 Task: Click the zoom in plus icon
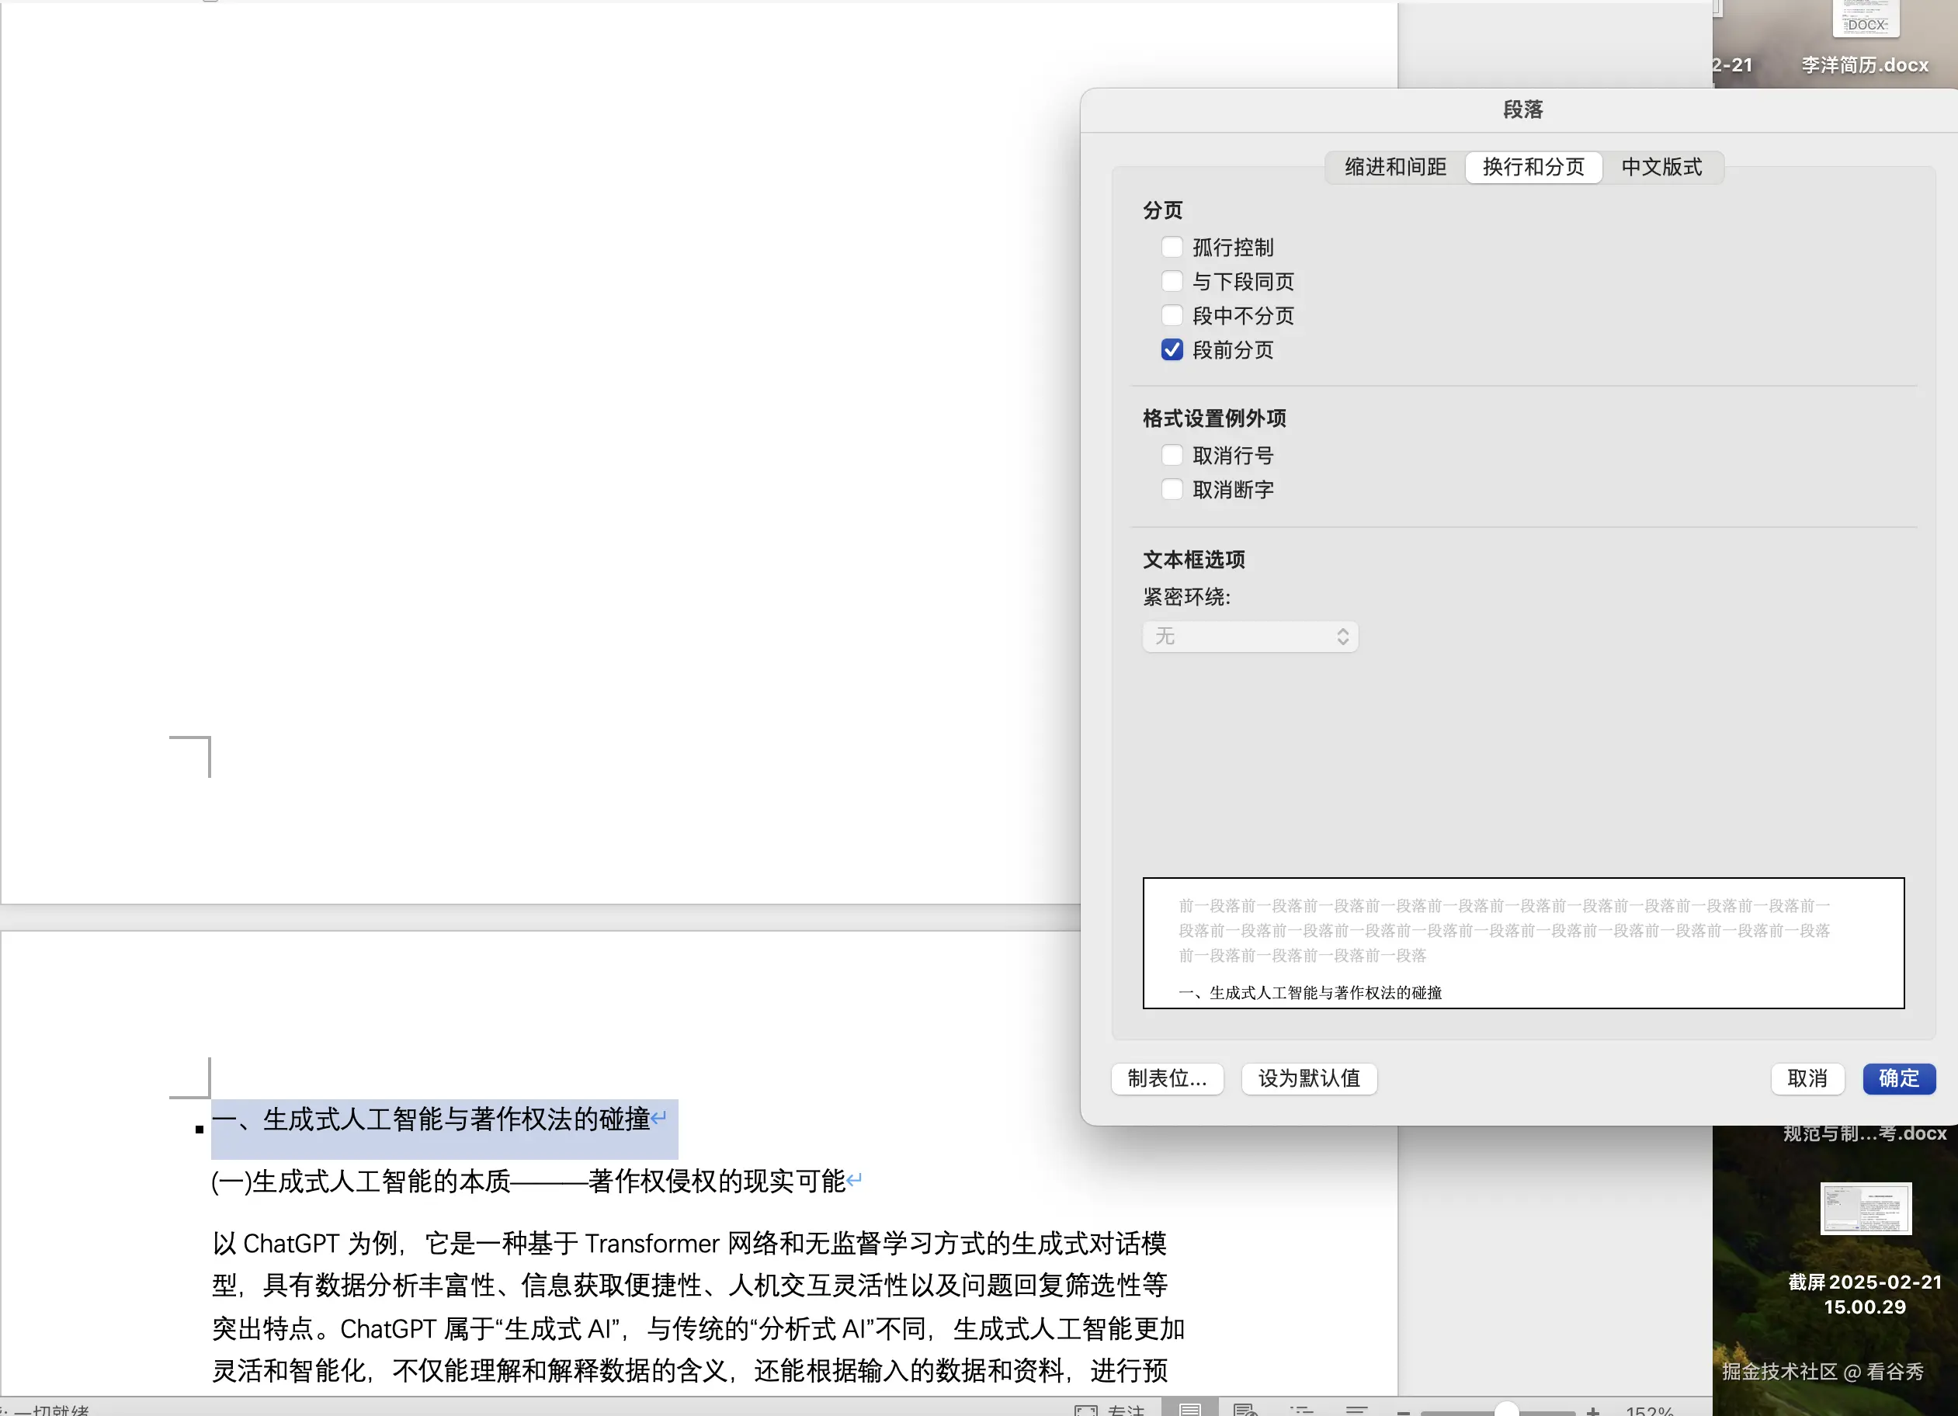pyautogui.click(x=1594, y=1411)
